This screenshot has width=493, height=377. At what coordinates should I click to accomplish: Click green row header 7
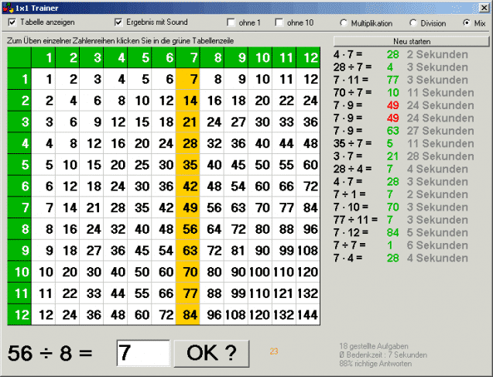click(x=19, y=207)
